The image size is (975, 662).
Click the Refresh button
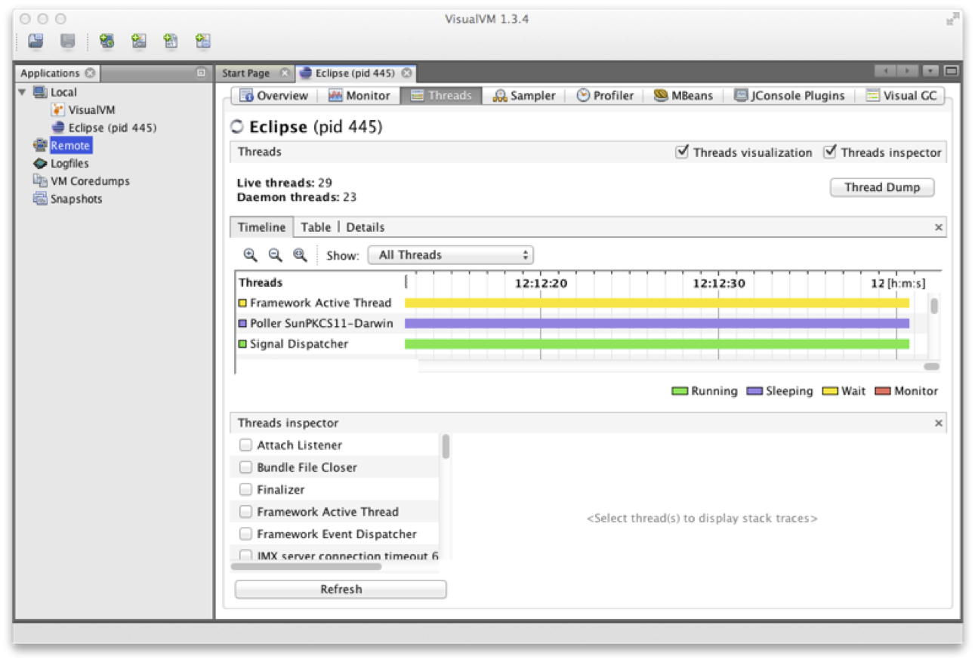tap(341, 590)
